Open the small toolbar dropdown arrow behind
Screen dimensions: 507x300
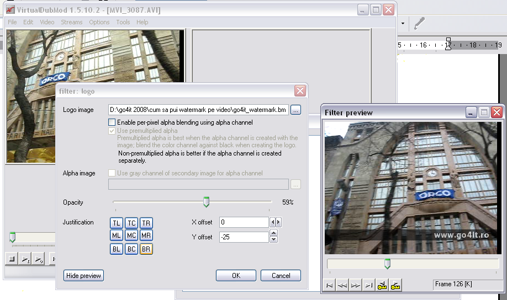tap(403, 23)
